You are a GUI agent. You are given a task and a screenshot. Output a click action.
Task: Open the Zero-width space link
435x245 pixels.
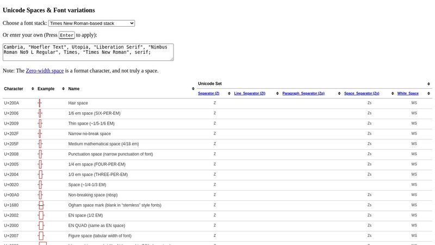(45, 71)
